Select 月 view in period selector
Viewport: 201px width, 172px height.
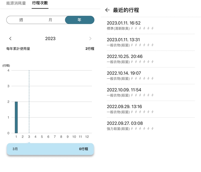pyautogui.click(x=50, y=20)
